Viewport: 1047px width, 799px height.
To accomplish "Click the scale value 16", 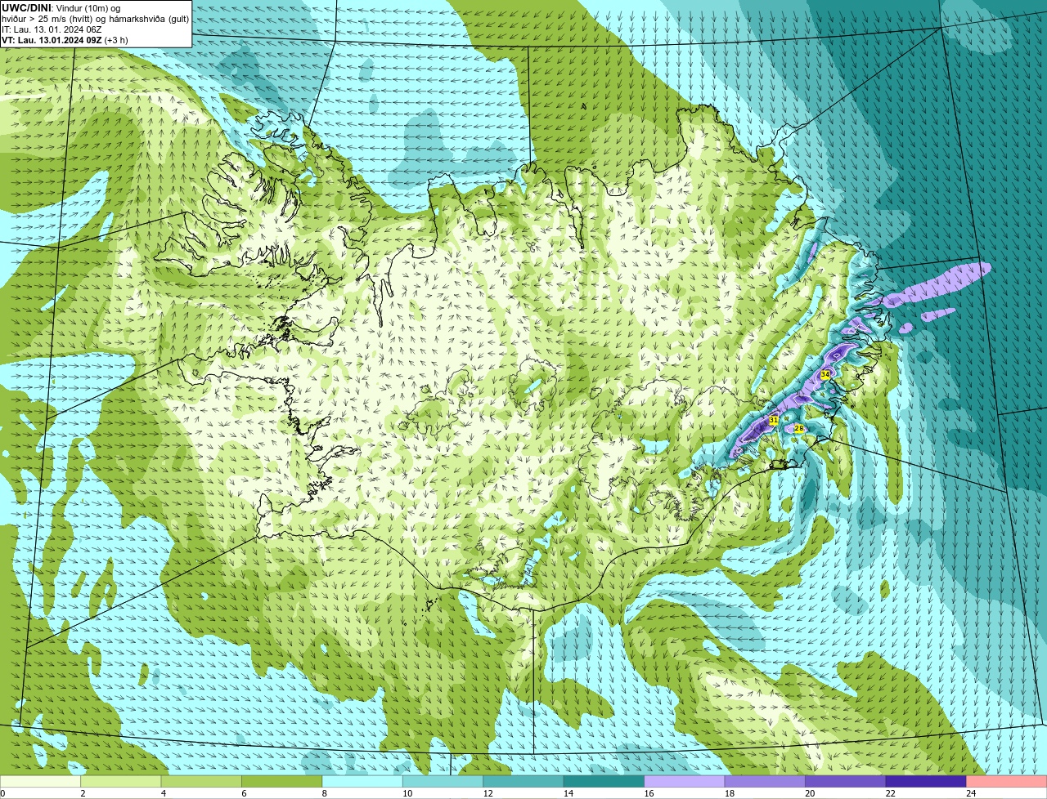I will coord(649,793).
